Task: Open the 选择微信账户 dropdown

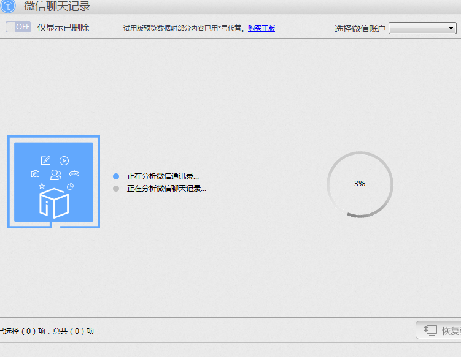Action: coord(422,28)
